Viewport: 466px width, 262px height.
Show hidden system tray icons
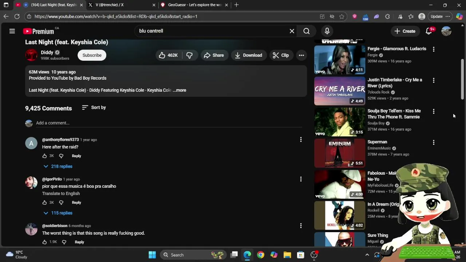(367, 255)
